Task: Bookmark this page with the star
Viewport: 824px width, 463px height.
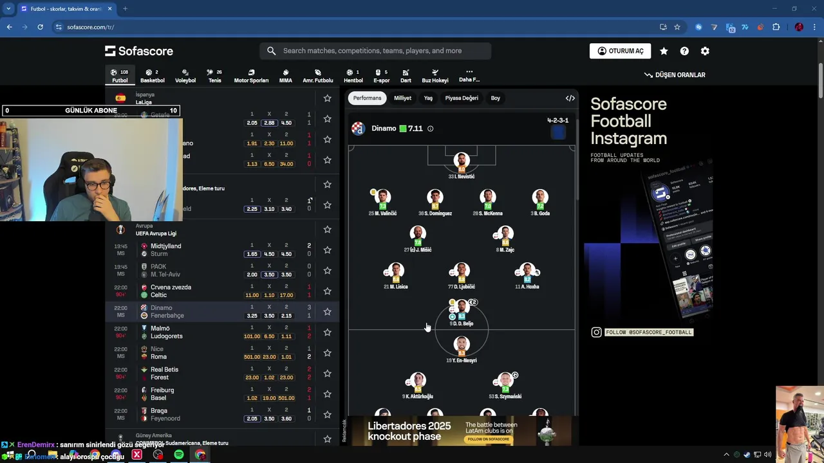Action: 677,27
